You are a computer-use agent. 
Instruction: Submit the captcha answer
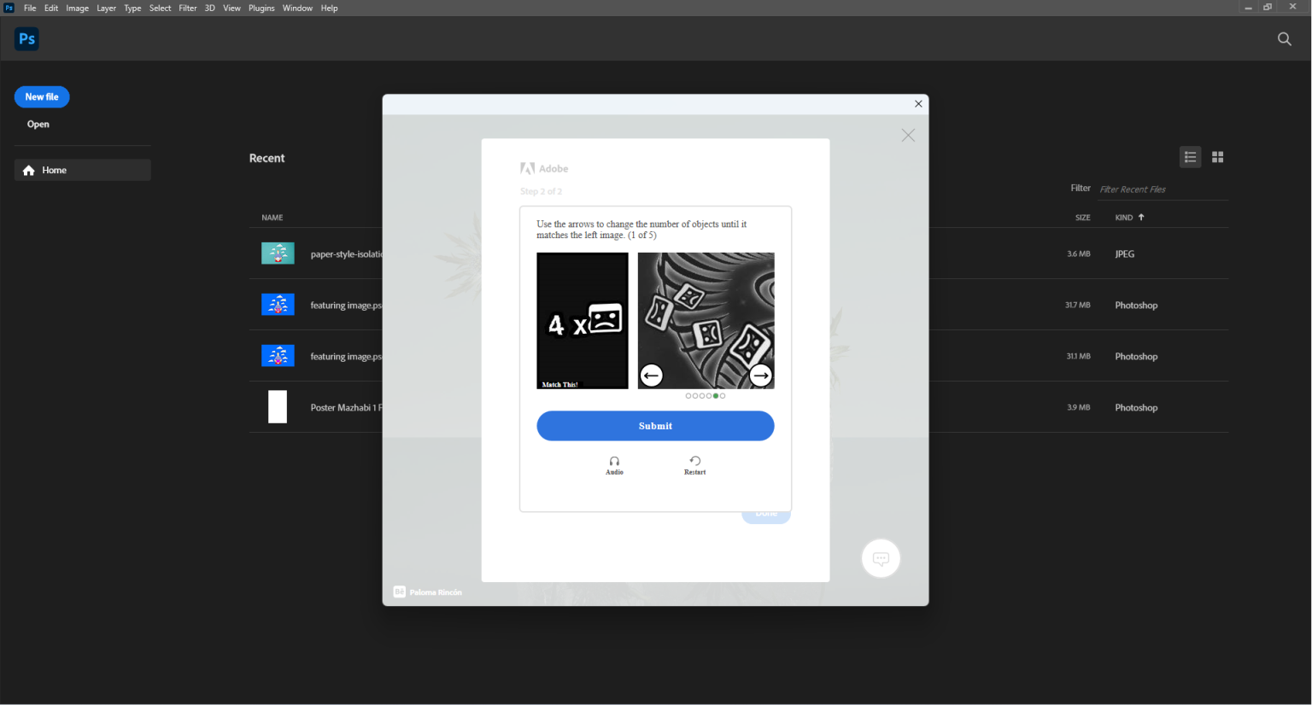tap(655, 426)
